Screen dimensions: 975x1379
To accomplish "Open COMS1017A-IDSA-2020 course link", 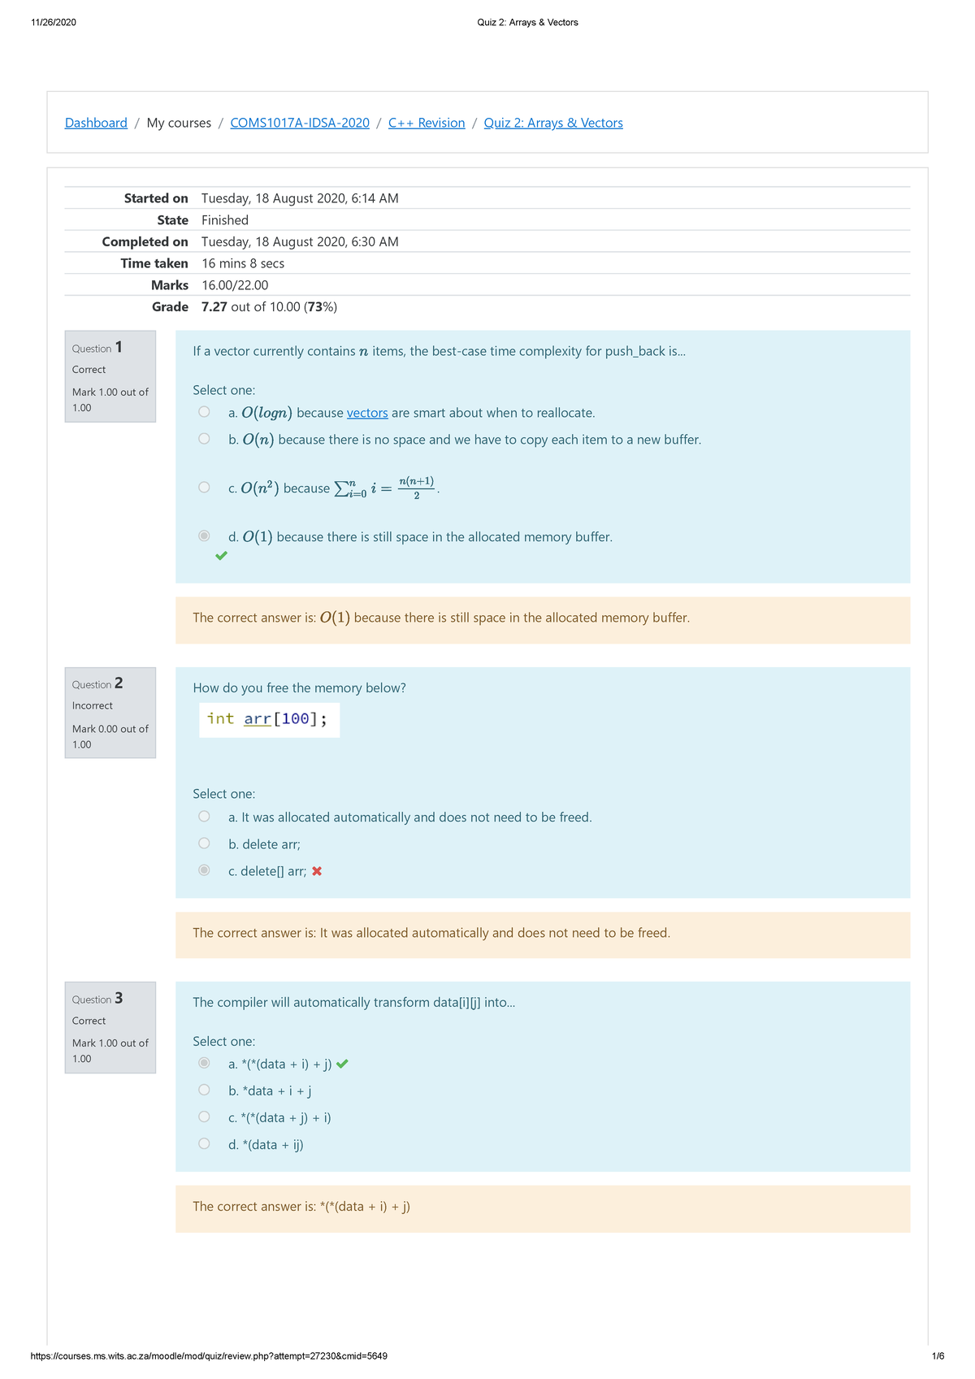I will pyautogui.click(x=300, y=123).
